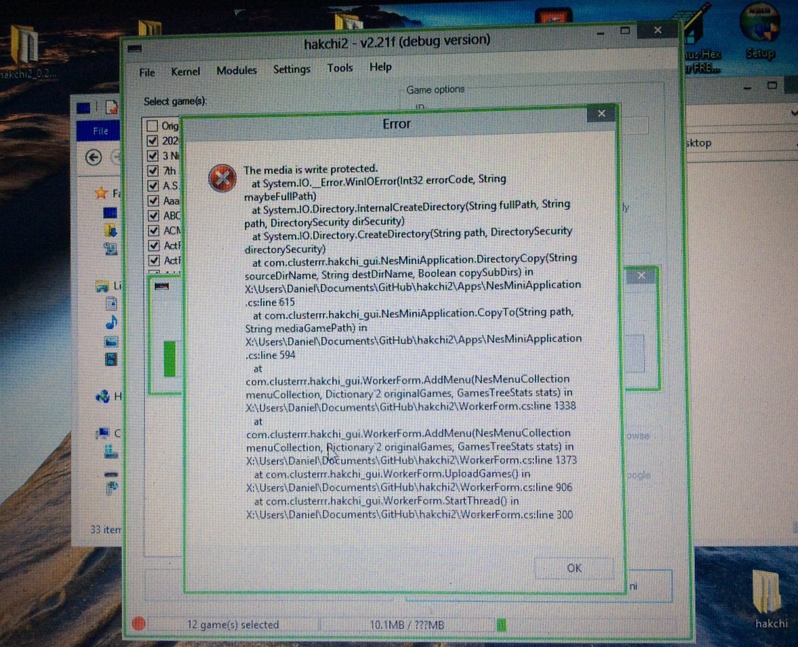
Task: Open the Documents library icon in Explorer
Action: click(112, 304)
